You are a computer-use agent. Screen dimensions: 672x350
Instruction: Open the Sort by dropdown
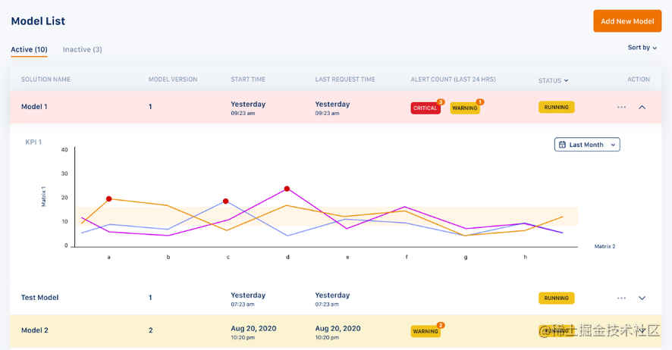pyautogui.click(x=642, y=48)
